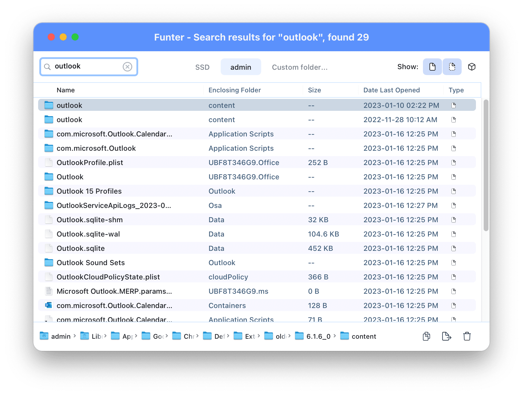Click Outlook 15 Profiles folder icon
523x395 pixels.
[49, 191]
